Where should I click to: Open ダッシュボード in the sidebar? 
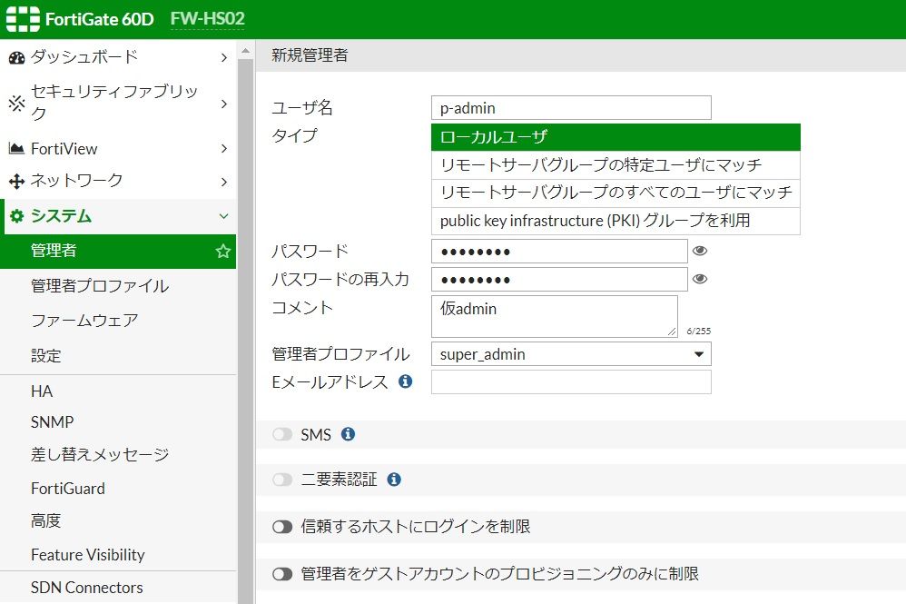coord(118,56)
